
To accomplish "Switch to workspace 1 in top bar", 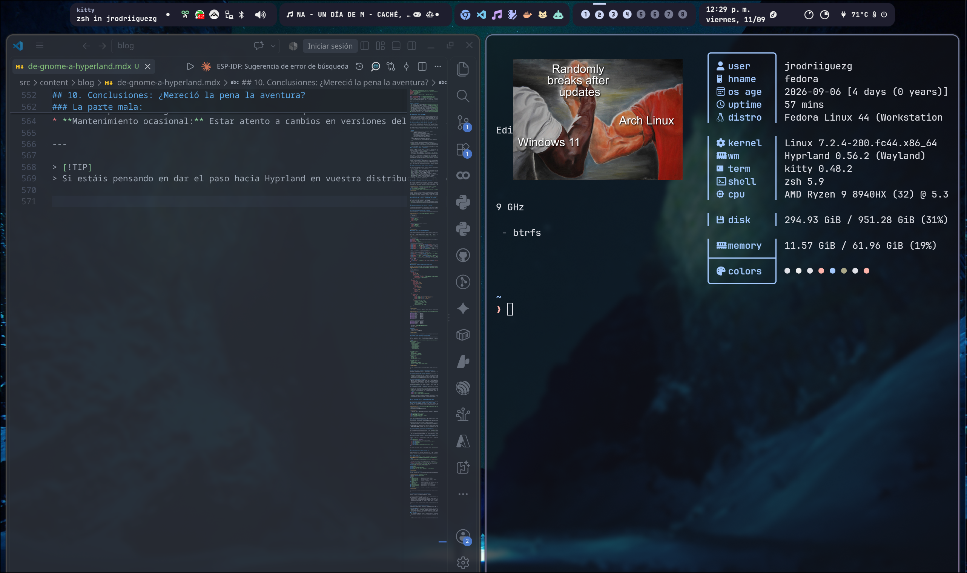I will pos(585,15).
